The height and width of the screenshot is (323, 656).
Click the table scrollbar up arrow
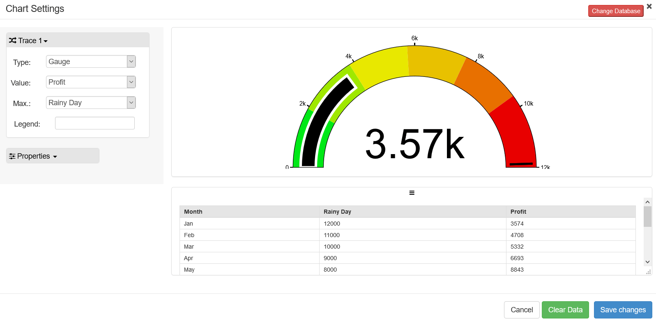click(x=647, y=202)
